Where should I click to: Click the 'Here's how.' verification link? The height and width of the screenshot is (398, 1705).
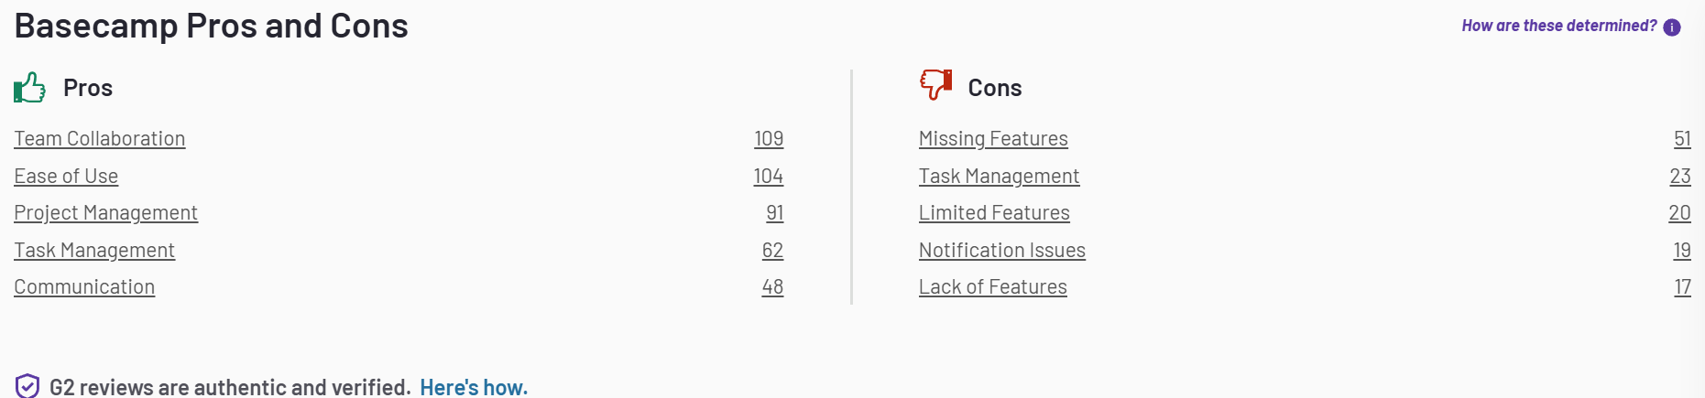[x=474, y=387]
